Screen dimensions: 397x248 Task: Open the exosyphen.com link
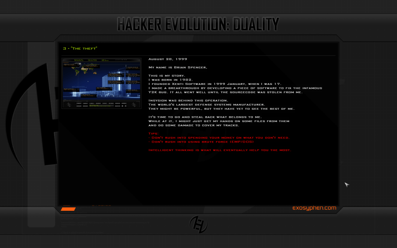[x=314, y=208]
